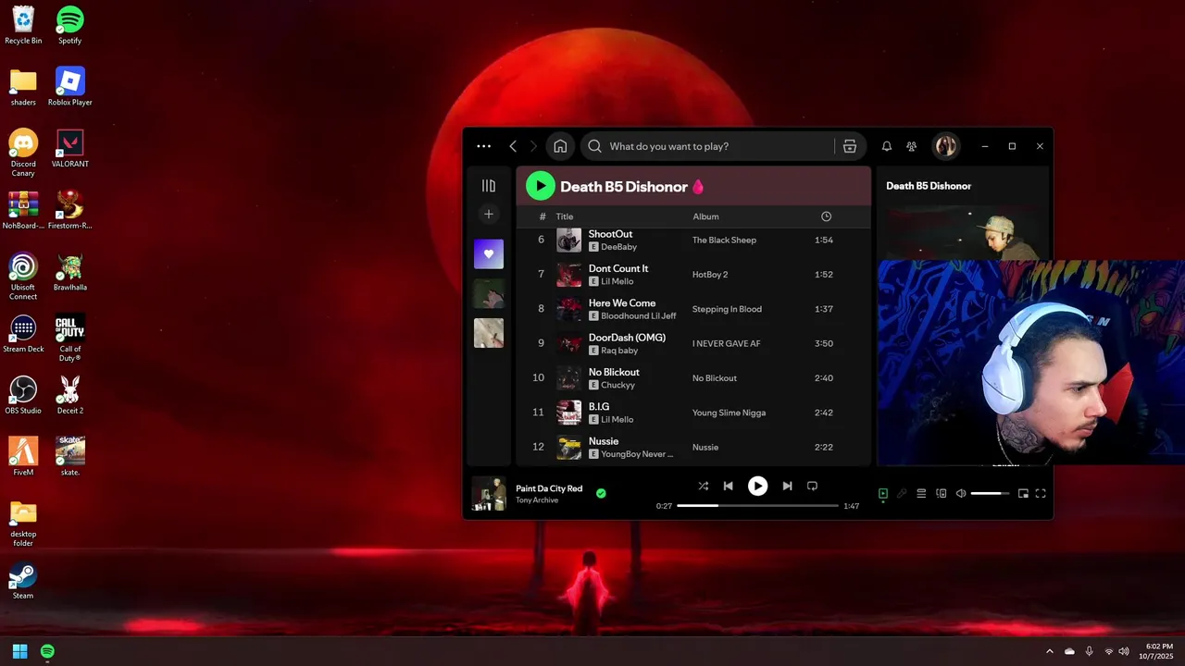Open the three-dots Spotify menu
The height and width of the screenshot is (666, 1185).
coord(484,146)
